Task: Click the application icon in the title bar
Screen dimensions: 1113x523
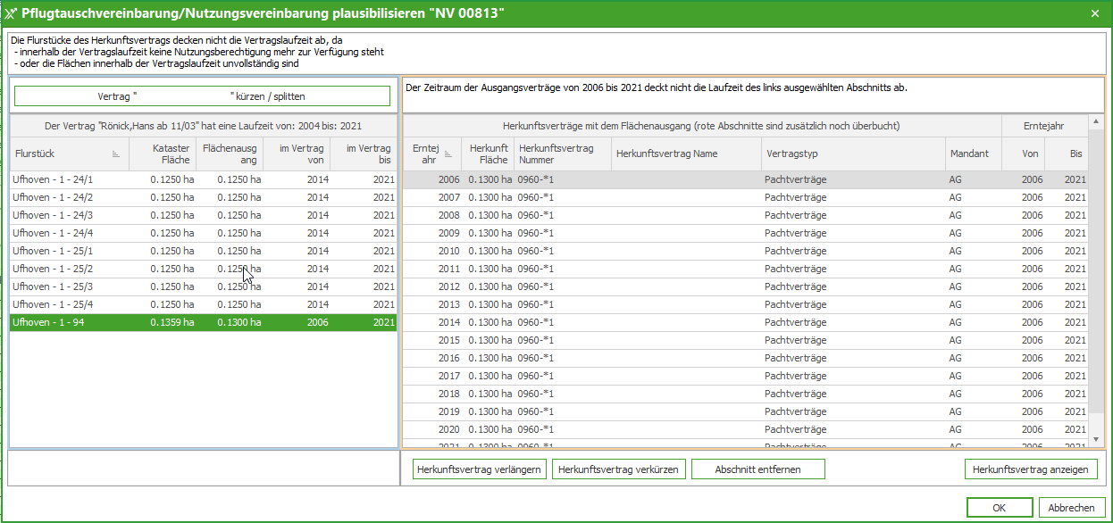Action: pyautogui.click(x=10, y=13)
